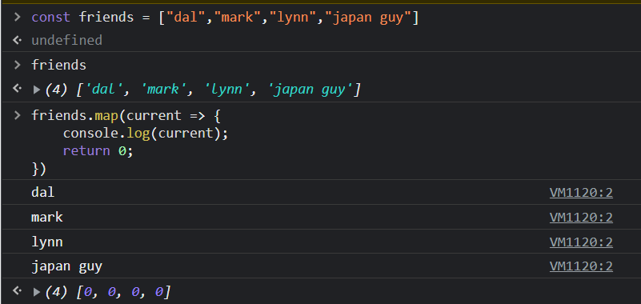Click the logged output 'mark'

click(x=47, y=217)
